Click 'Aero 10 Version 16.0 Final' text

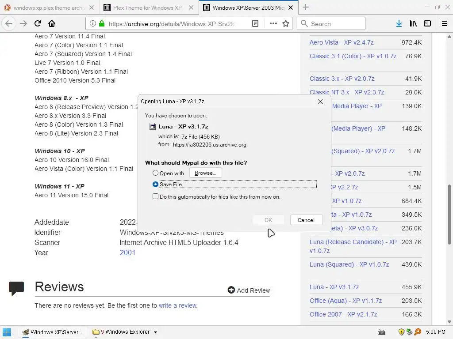[72, 160]
